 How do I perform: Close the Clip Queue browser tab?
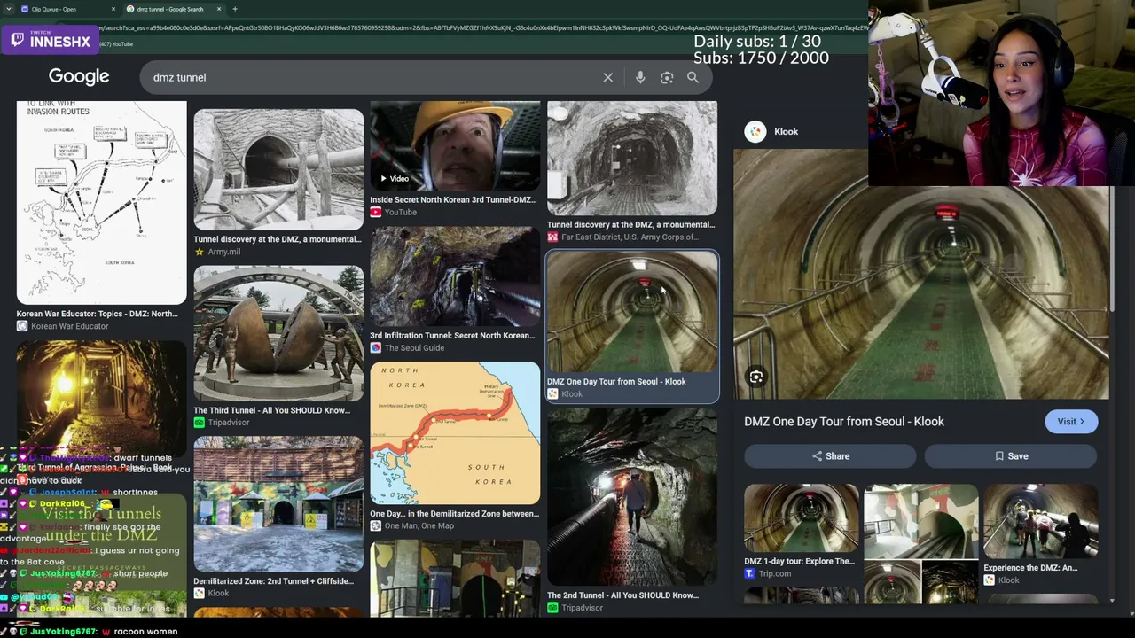point(113,9)
